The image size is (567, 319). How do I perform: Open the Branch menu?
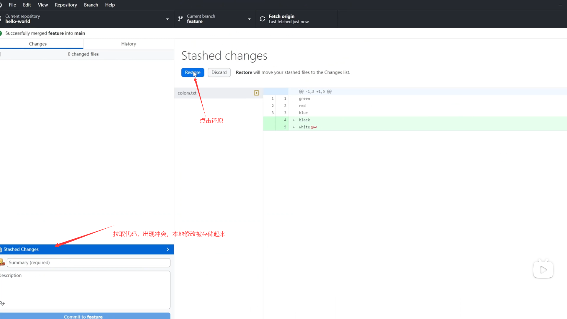tap(91, 5)
